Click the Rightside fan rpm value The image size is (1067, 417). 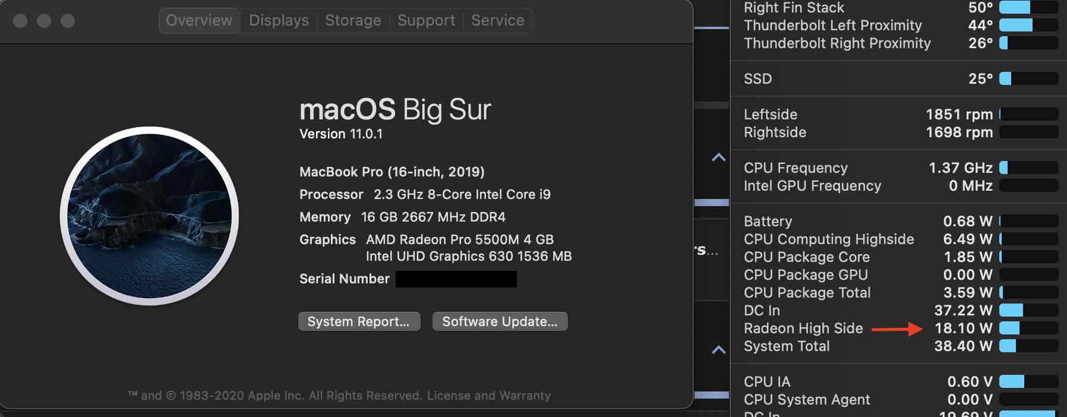[x=959, y=132]
